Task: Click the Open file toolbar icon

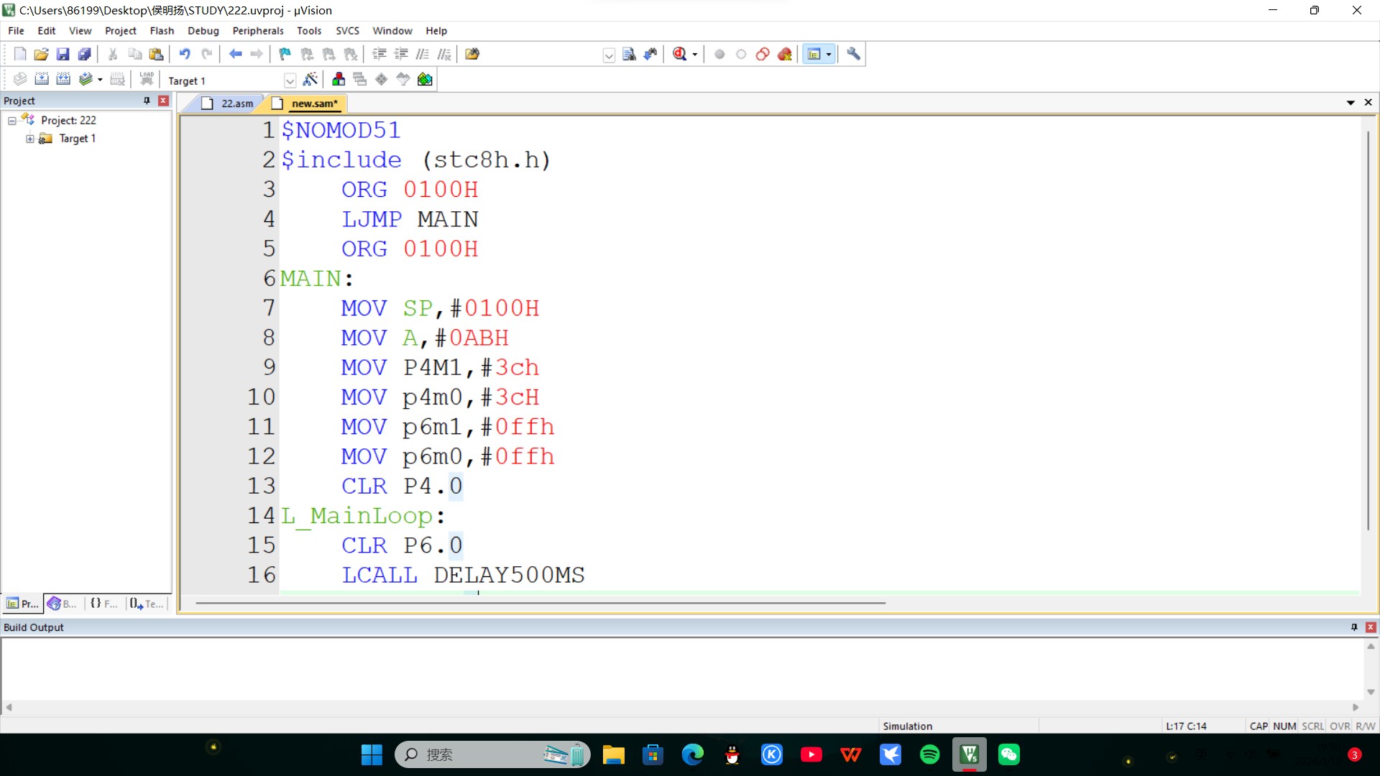Action: tap(41, 54)
